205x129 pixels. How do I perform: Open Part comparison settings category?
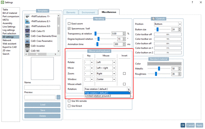point(11,16)
